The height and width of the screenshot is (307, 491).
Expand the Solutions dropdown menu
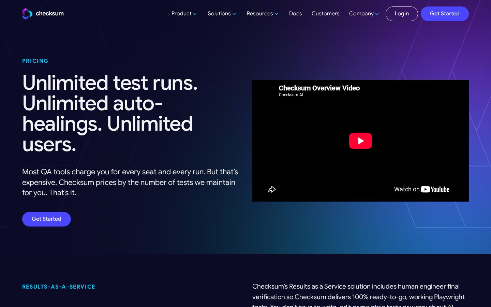click(222, 14)
